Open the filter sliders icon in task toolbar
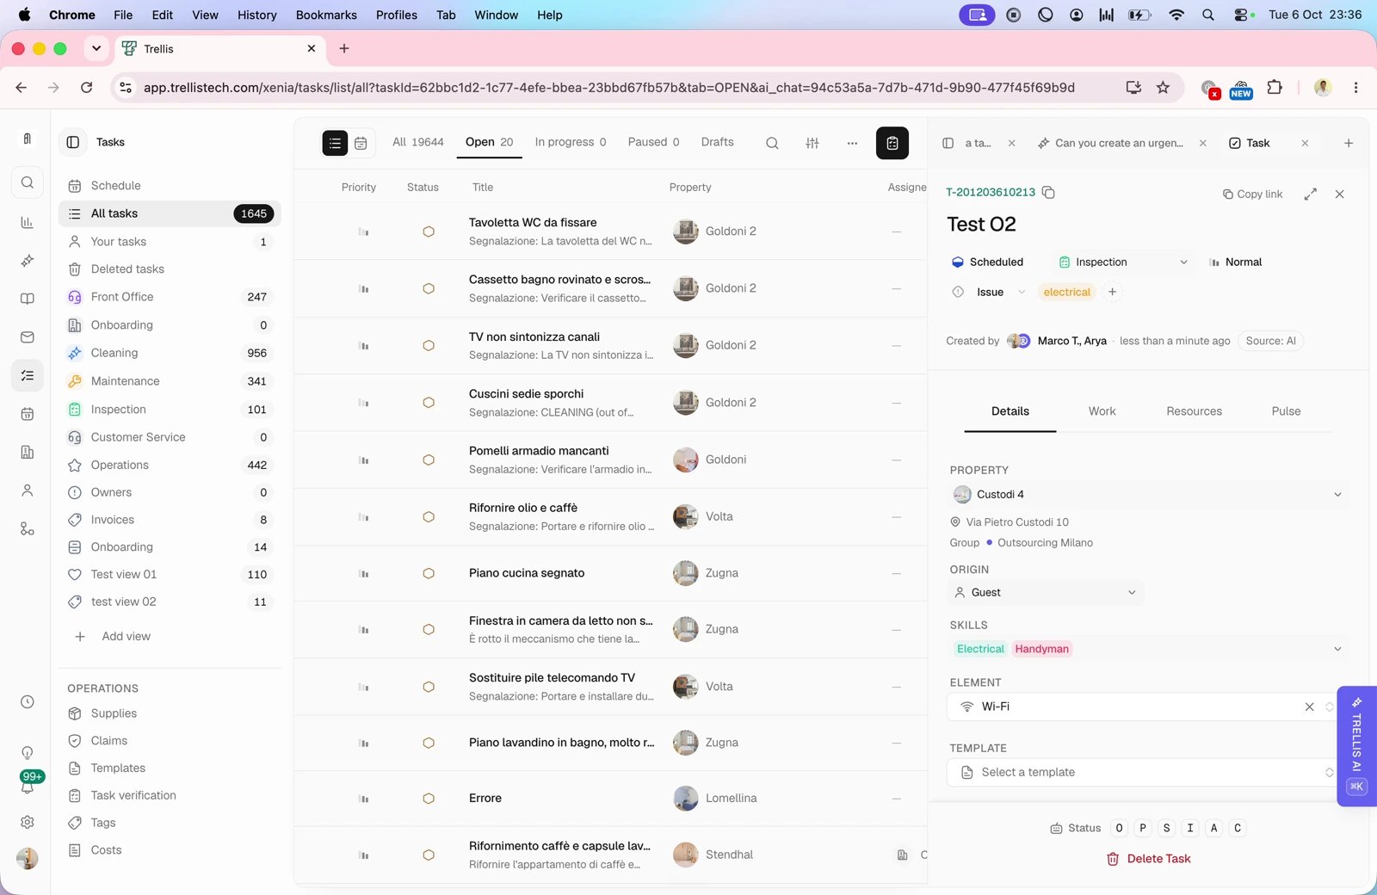Viewport: 1377px width, 895px height. pyautogui.click(x=812, y=143)
